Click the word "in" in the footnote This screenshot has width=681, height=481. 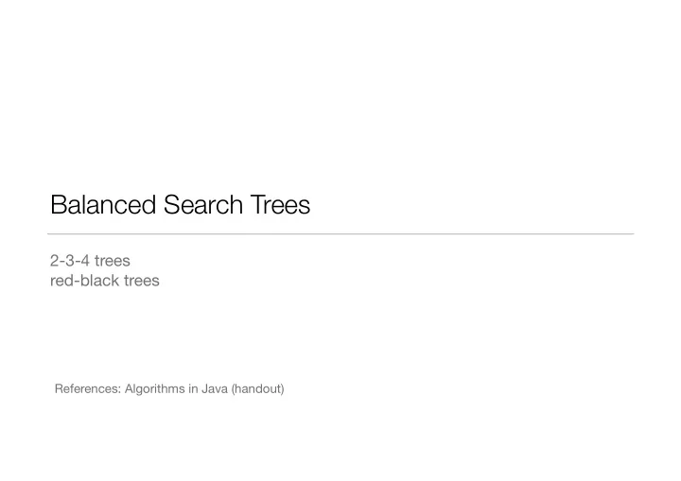(x=193, y=389)
